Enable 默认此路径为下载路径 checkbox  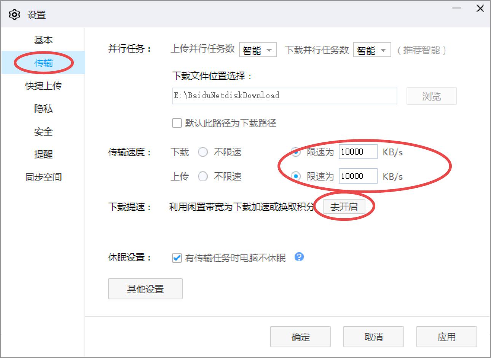tap(177, 123)
